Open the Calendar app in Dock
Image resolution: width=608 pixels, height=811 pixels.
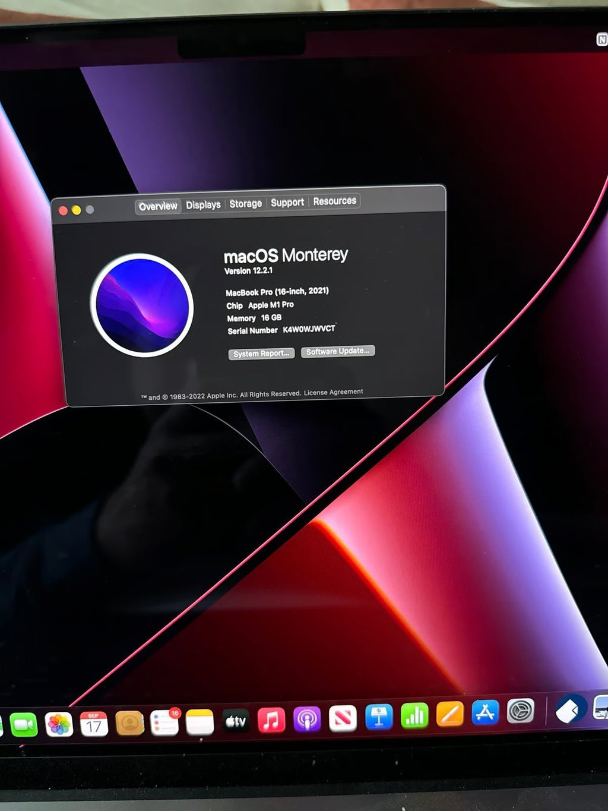[x=94, y=724]
